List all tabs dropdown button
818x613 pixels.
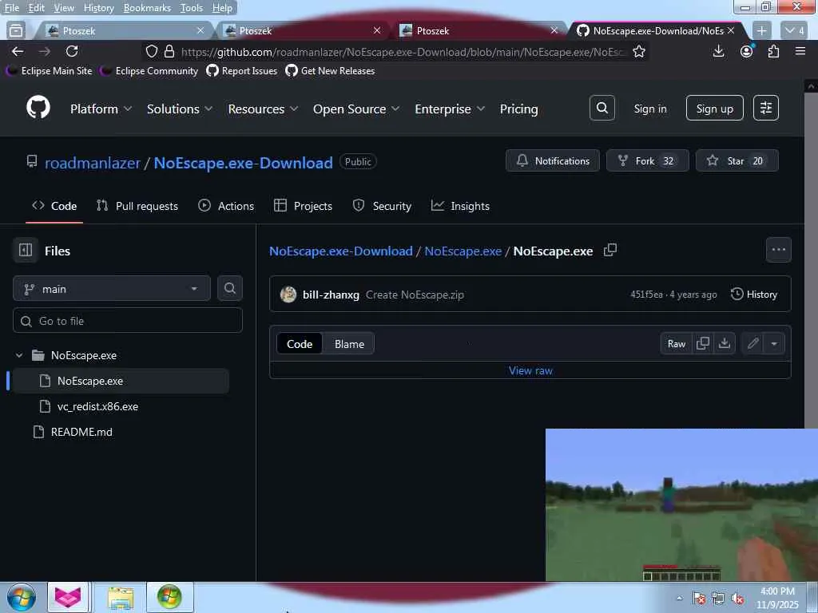tap(794, 31)
